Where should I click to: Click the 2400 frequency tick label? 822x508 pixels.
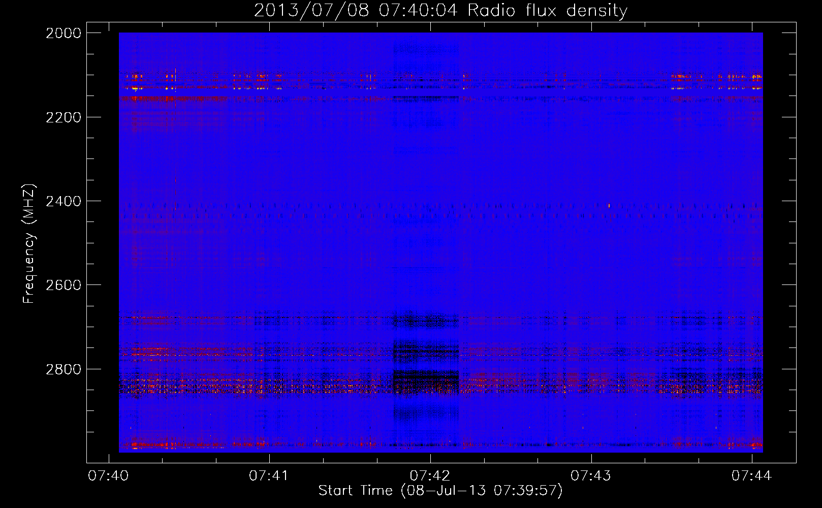tap(64, 202)
